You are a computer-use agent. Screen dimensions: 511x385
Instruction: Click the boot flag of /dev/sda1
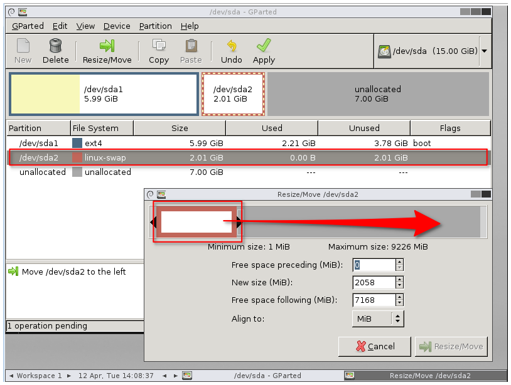422,143
